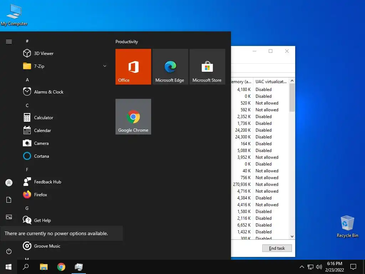Show hidden tray icons chevron
Viewport: 365px width, 274px height.
click(x=302, y=267)
